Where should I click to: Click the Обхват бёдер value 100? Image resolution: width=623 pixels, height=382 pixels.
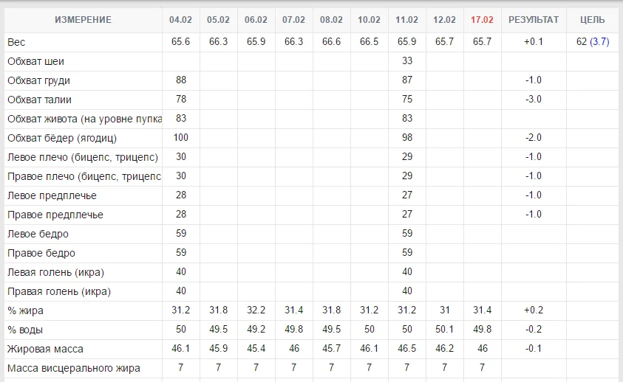(x=180, y=138)
